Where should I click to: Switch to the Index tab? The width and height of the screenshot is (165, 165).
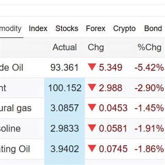(x=38, y=29)
